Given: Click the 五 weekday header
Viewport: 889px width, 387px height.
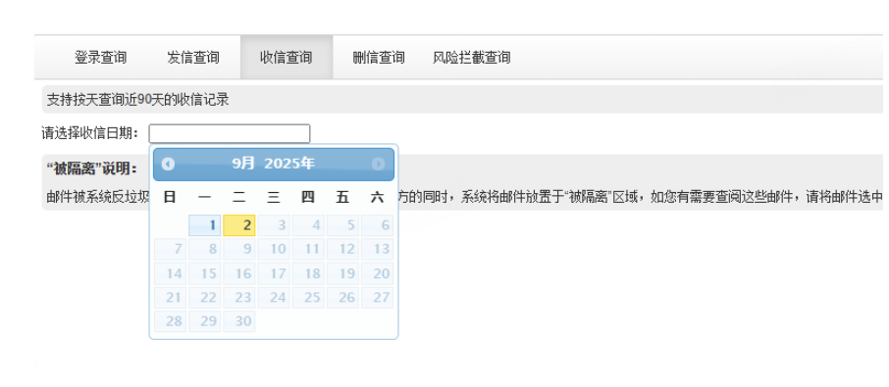Looking at the screenshot, I should coord(342,197).
